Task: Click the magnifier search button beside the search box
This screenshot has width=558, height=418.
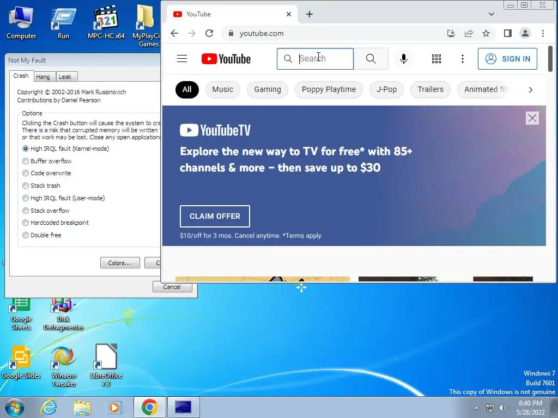Action: (x=371, y=59)
